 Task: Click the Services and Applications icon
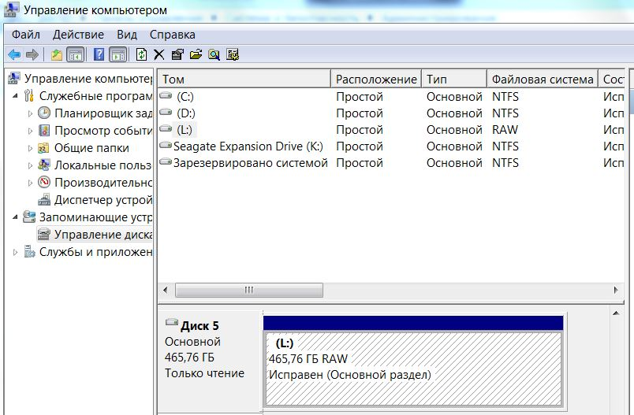click(29, 252)
